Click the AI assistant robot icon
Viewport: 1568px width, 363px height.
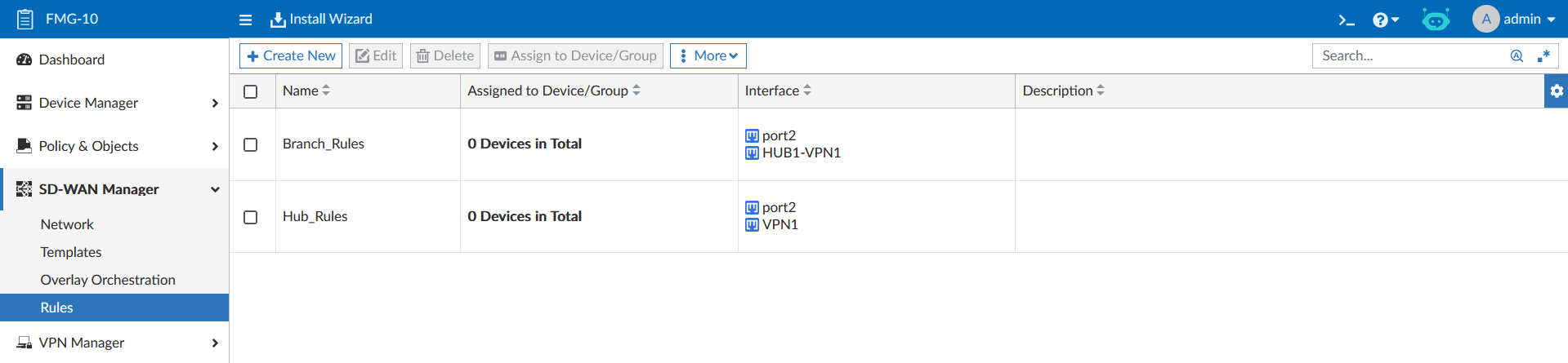[1436, 20]
